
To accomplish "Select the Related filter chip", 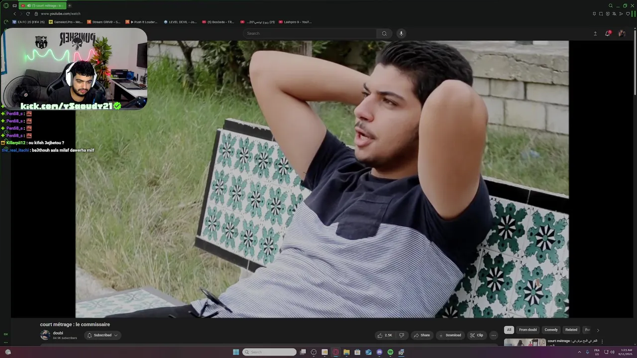I will pyautogui.click(x=571, y=330).
